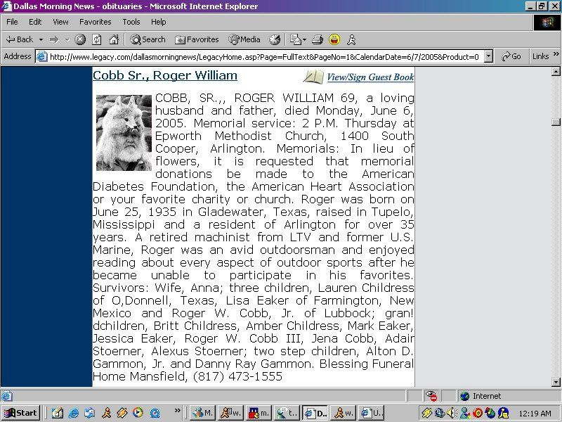
Task: Click the Back navigation button
Action: [x=20, y=39]
